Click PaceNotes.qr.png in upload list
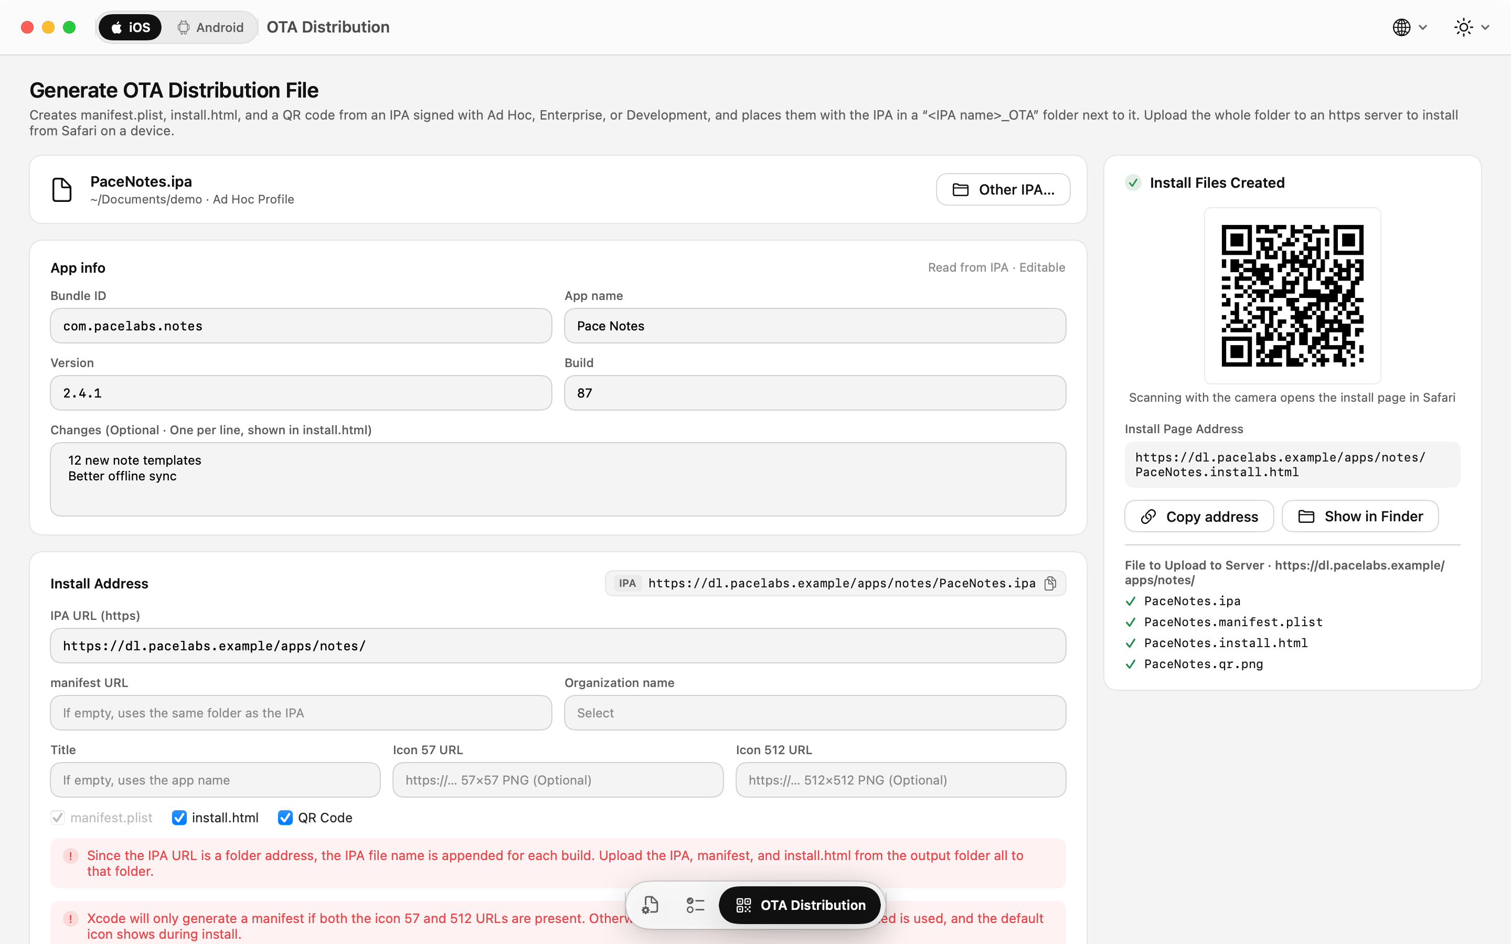This screenshot has height=944, width=1511. (1203, 664)
